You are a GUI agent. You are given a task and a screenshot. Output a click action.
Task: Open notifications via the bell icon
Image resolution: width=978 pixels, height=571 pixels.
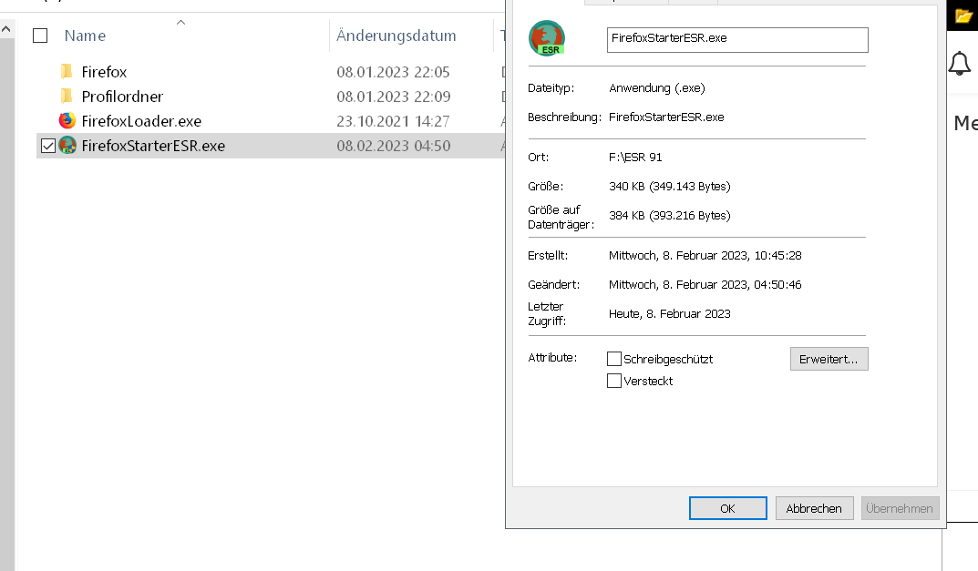click(960, 64)
